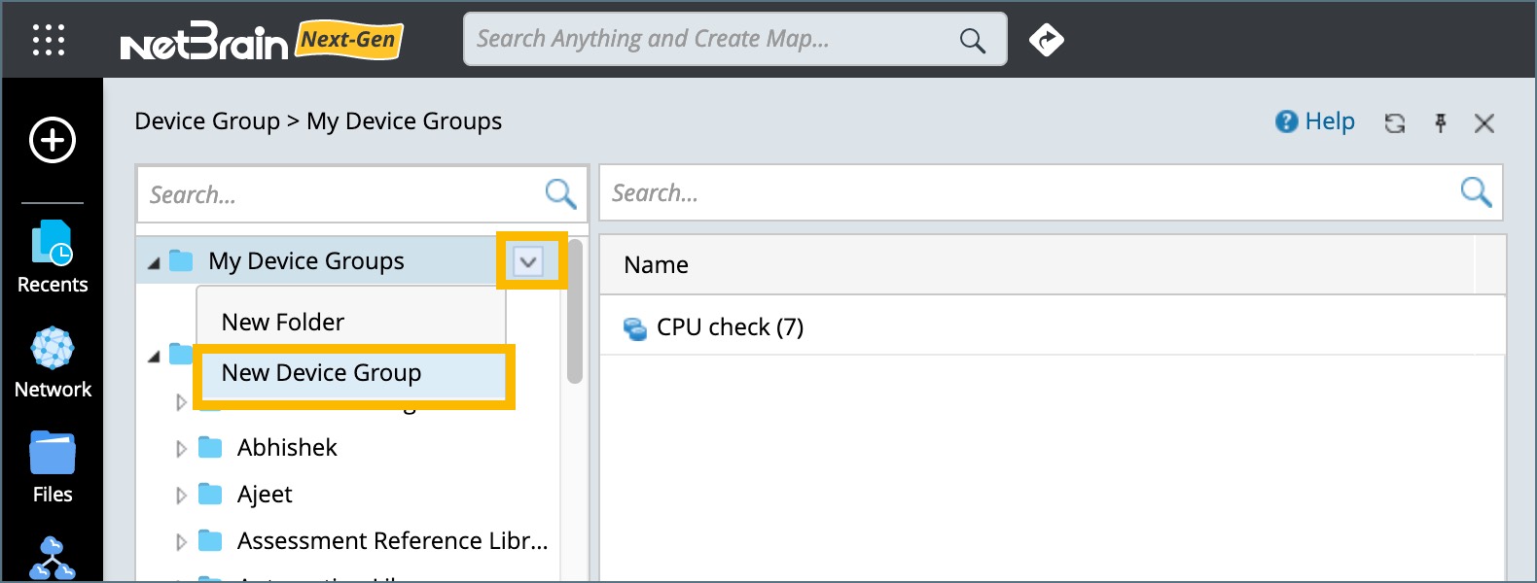This screenshot has height=583, width=1537.
Task: Click the magnifier in top search bar
Action: tap(972, 40)
